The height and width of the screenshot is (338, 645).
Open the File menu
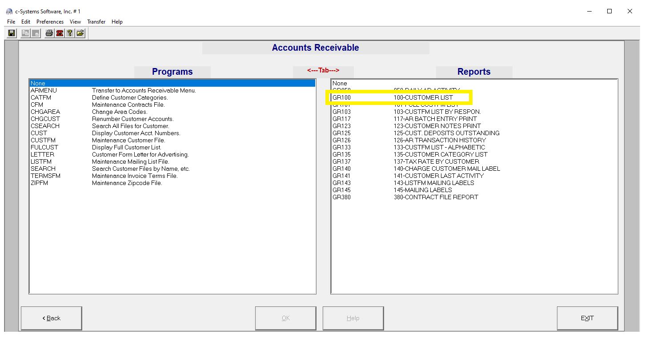11,22
